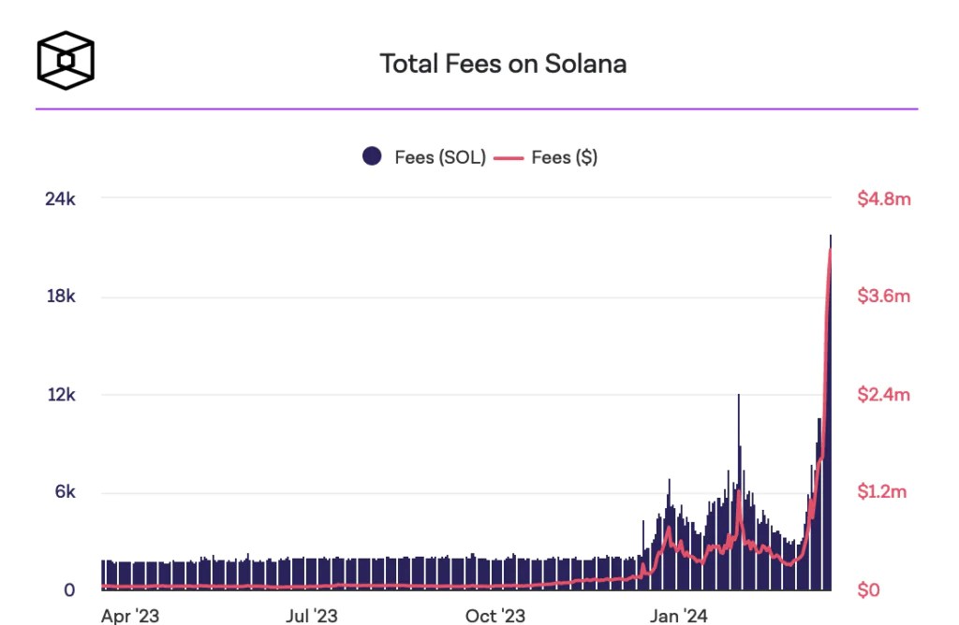The height and width of the screenshot is (625, 959).
Task: Click the $1.2m right axis label
Action: (x=882, y=491)
